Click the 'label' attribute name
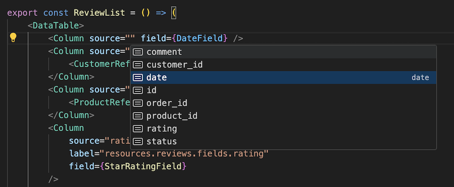 [x=82, y=153]
